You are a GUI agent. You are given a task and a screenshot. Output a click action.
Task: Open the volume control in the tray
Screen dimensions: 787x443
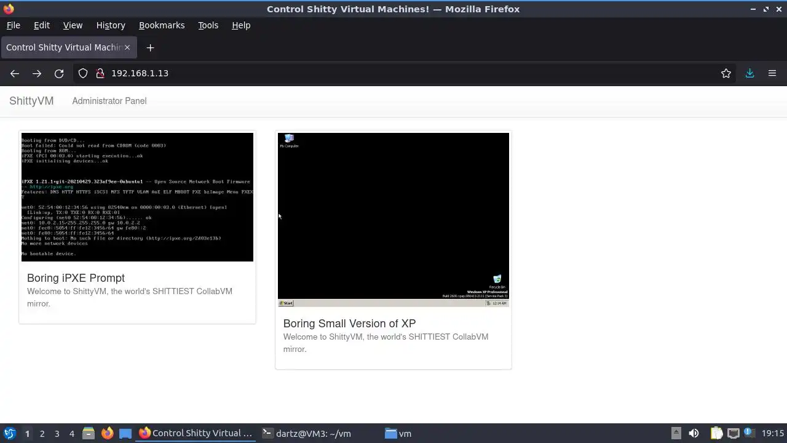(x=694, y=433)
